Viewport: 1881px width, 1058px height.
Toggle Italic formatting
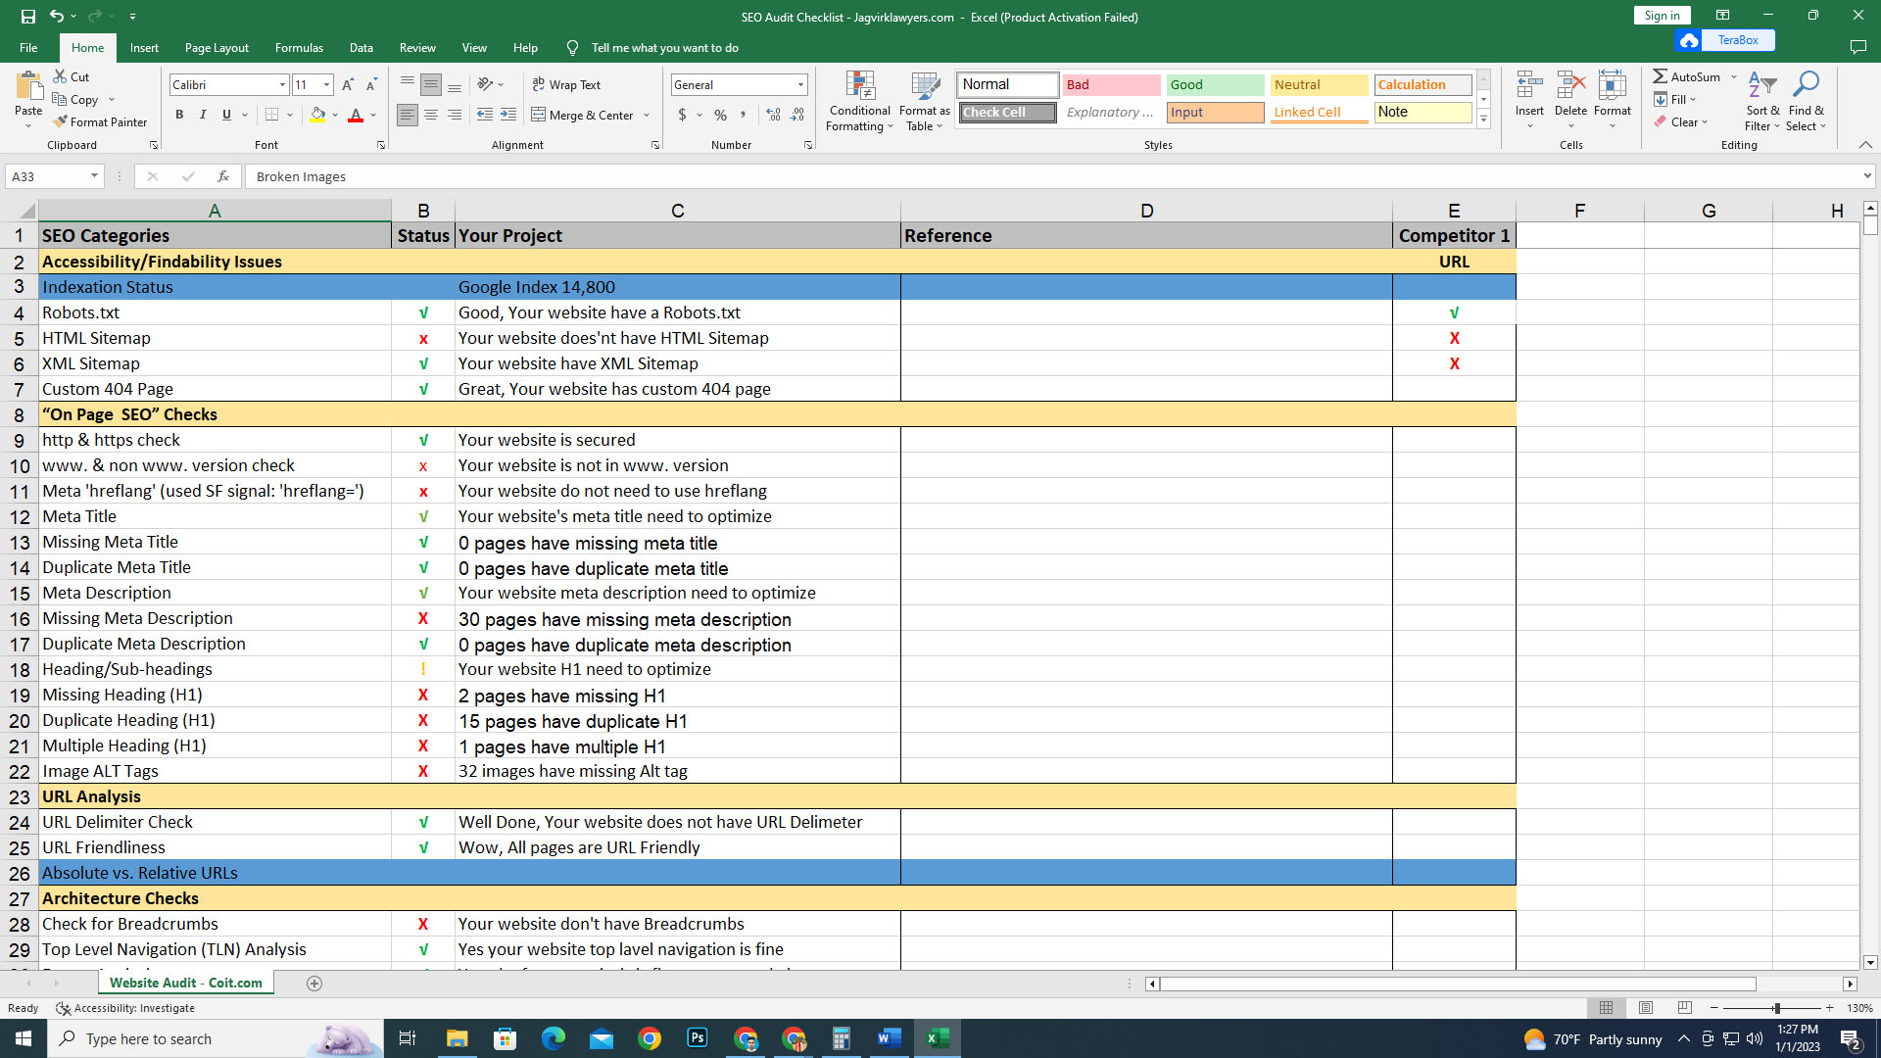(203, 116)
